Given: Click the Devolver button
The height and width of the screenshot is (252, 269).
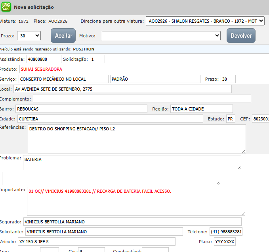Looking at the screenshot, I should tap(241, 36).
